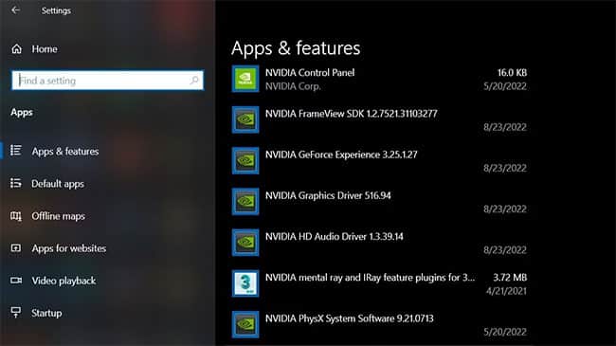Click the Apps & features page heading
Viewport: 616px width, 346px height.
pyautogui.click(x=296, y=48)
